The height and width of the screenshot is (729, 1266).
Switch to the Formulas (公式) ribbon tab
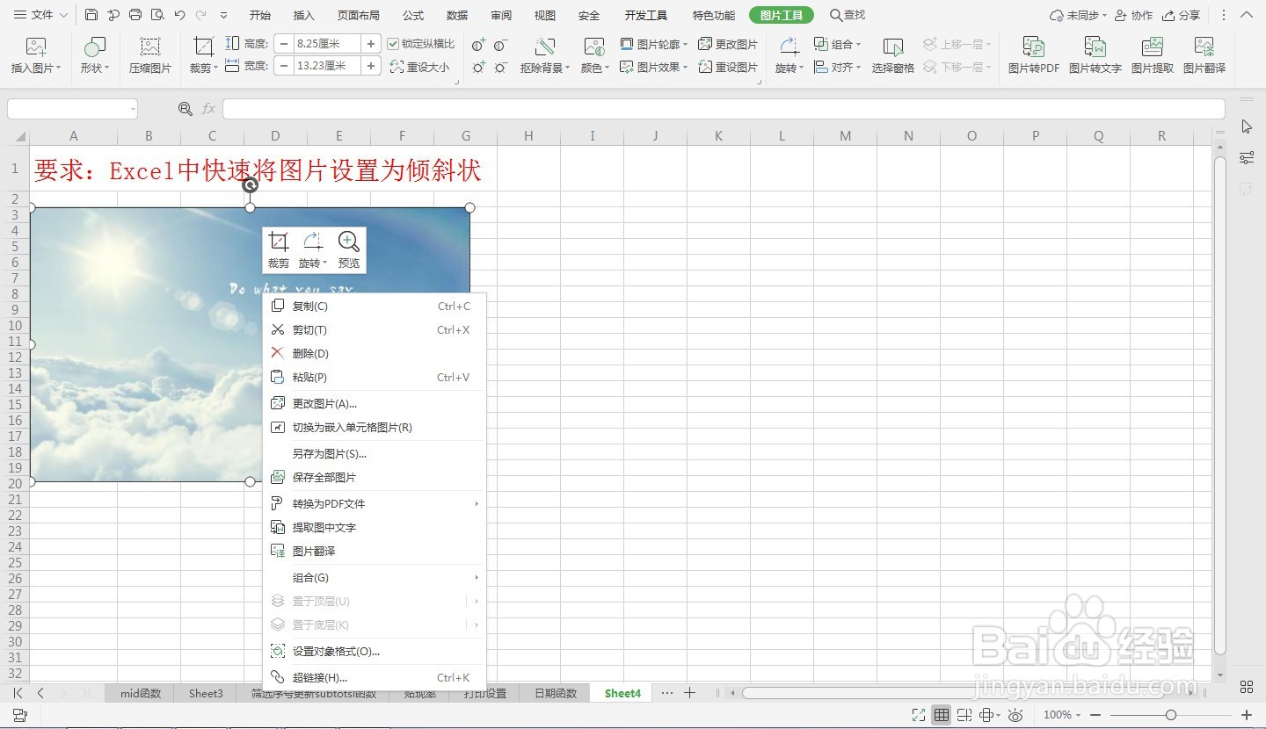(413, 15)
